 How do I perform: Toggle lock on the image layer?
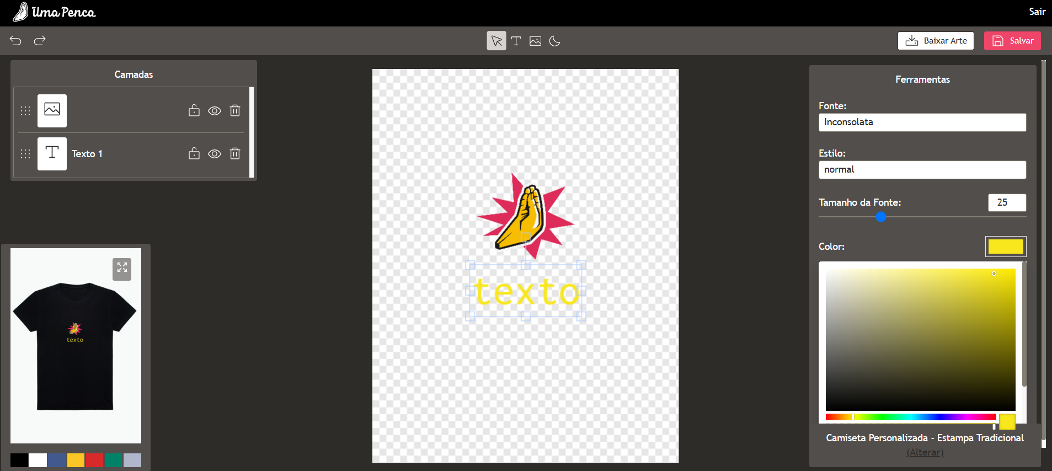194,111
